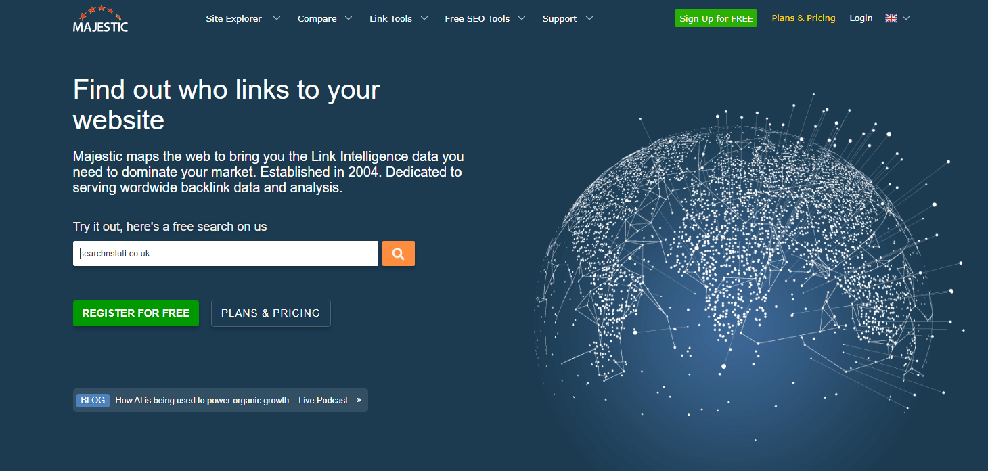Expand the Link Tools dropdown chevron

pos(424,18)
